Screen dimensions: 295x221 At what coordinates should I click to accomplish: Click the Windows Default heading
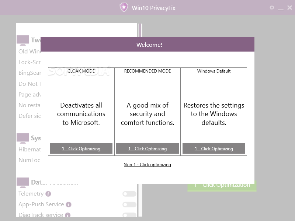coord(214,71)
